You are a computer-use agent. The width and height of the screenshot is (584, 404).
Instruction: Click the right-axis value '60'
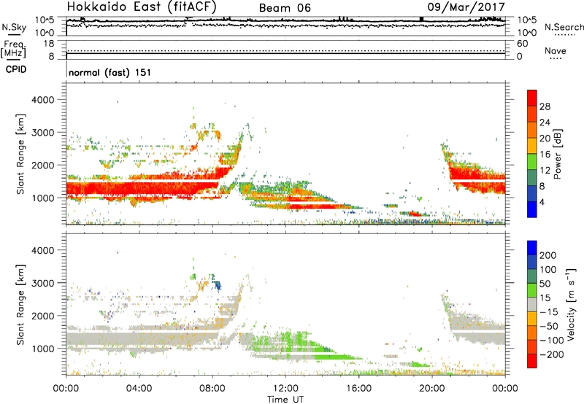pyautogui.click(x=522, y=44)
